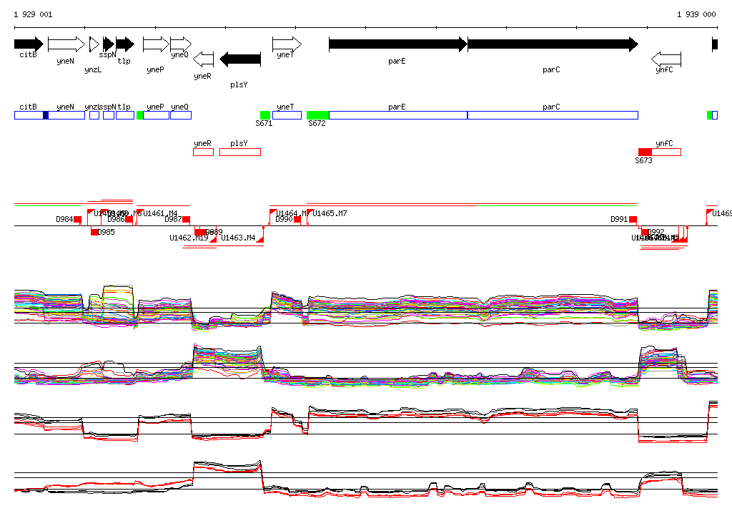
Task: Select the D984 red square marker
Action: pyautogui.click(x=77, y=219)
